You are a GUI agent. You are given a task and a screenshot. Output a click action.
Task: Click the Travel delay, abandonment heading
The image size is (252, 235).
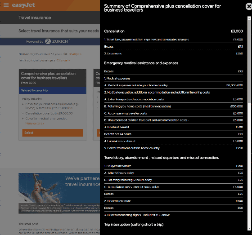[162, 158]
